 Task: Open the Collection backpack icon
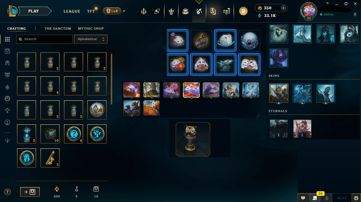click(185, 11)
